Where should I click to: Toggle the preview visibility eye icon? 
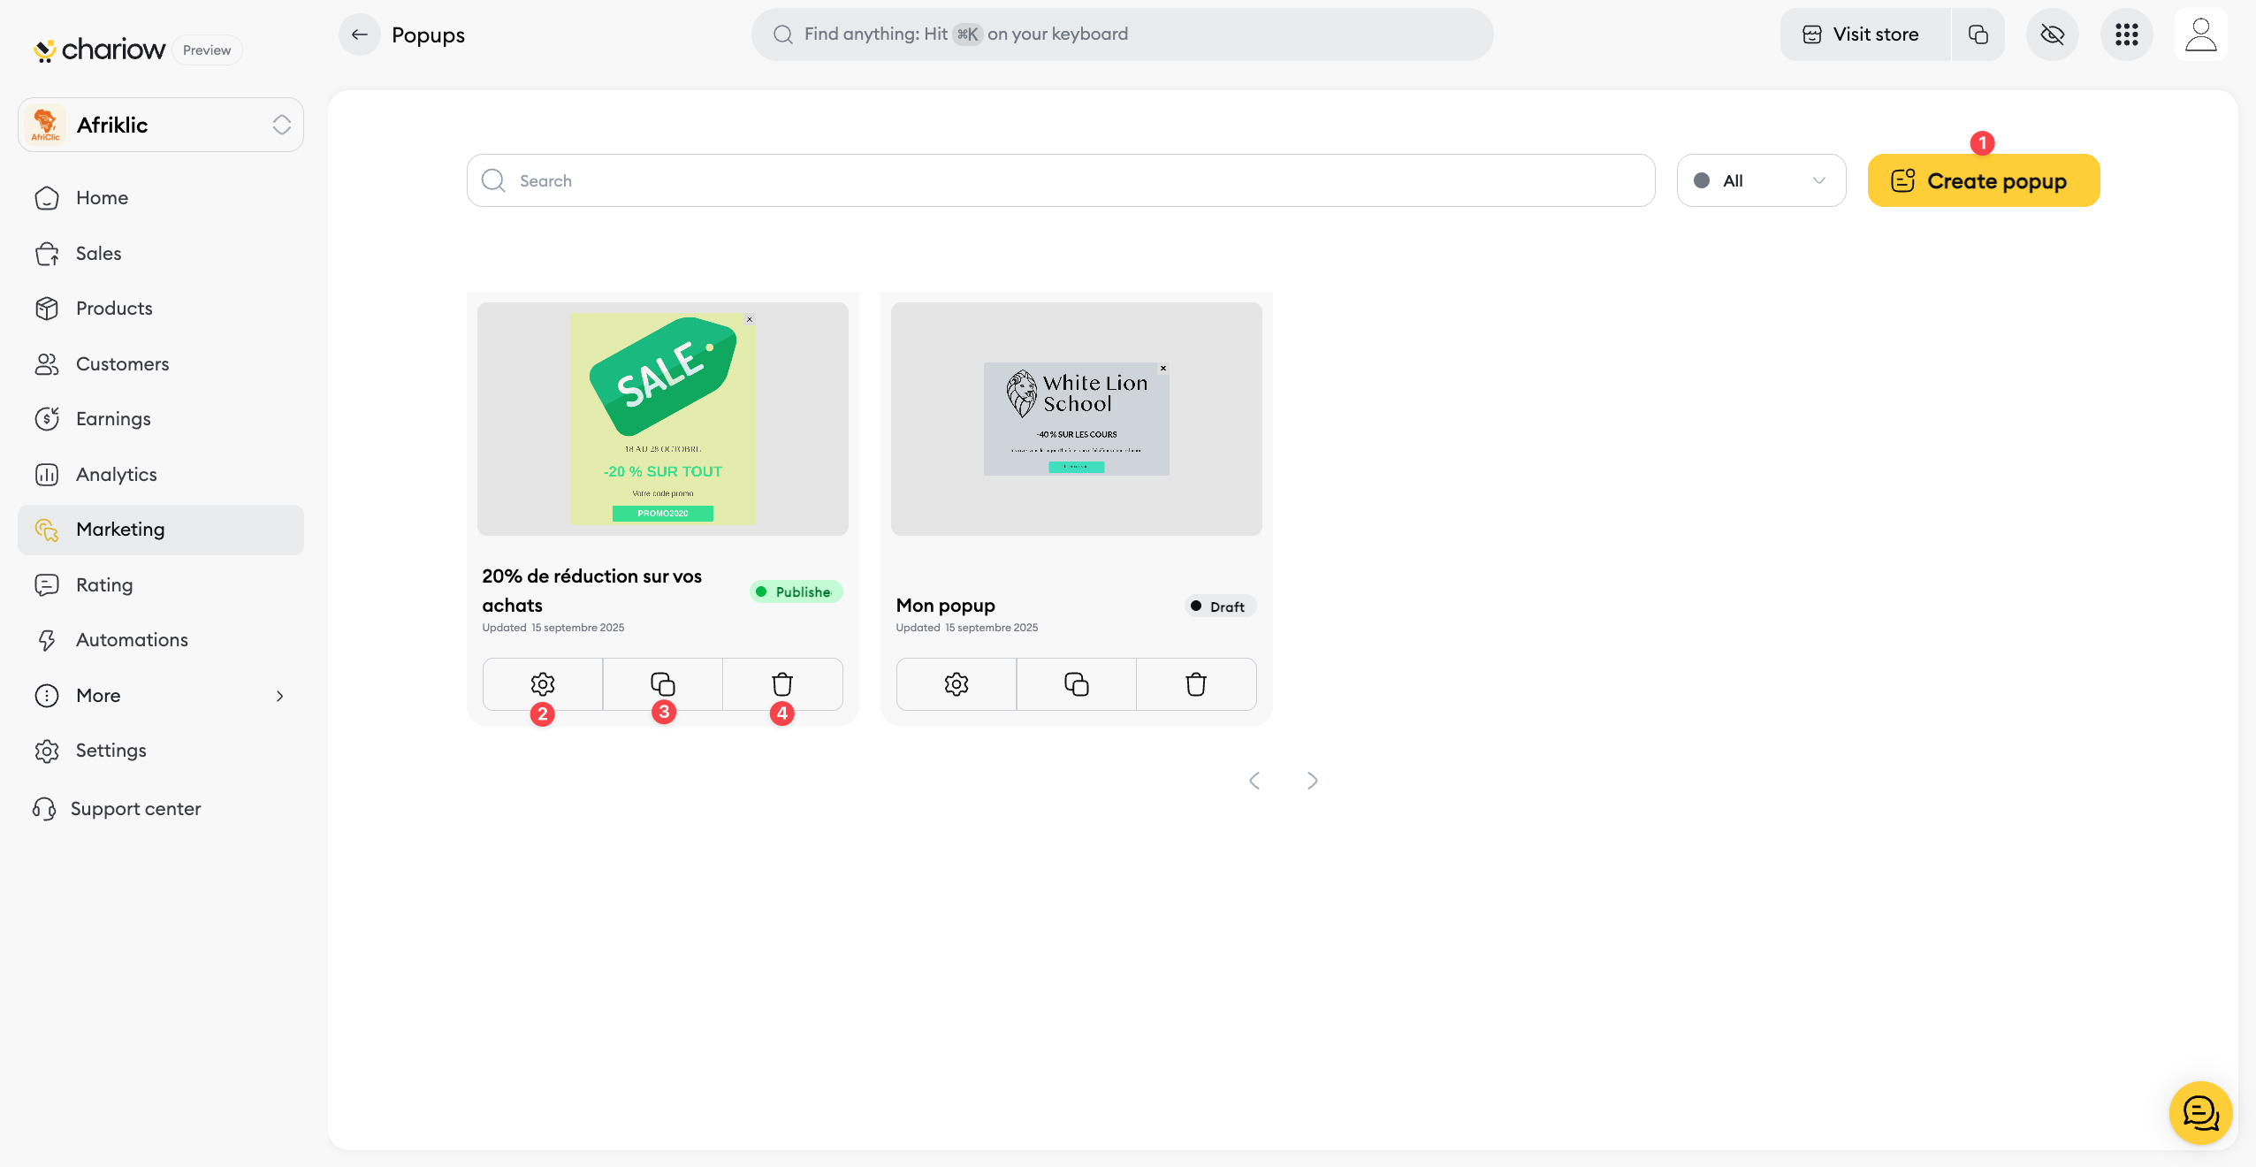(x=2052, y=34)
